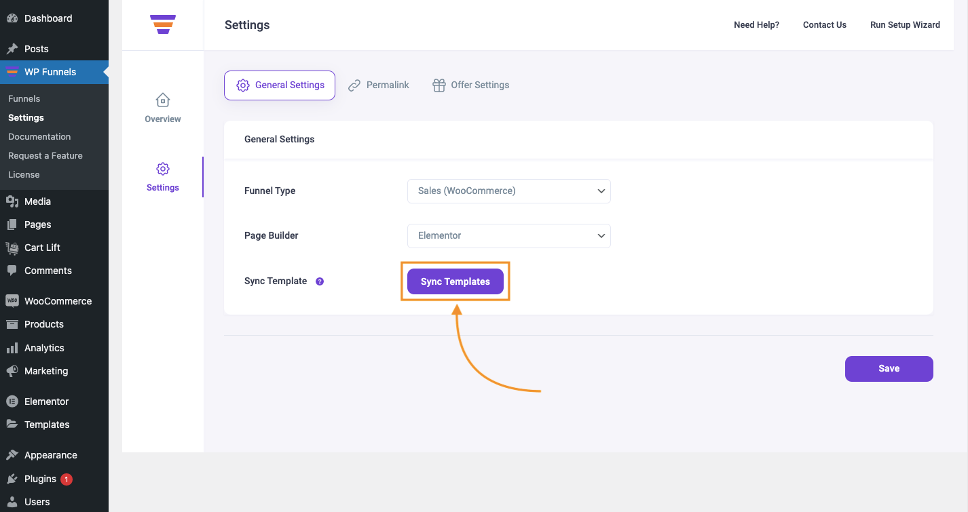968x512 pixels.
Task: Click the Media icon in sidebar
Action: [x=12, y=201]
